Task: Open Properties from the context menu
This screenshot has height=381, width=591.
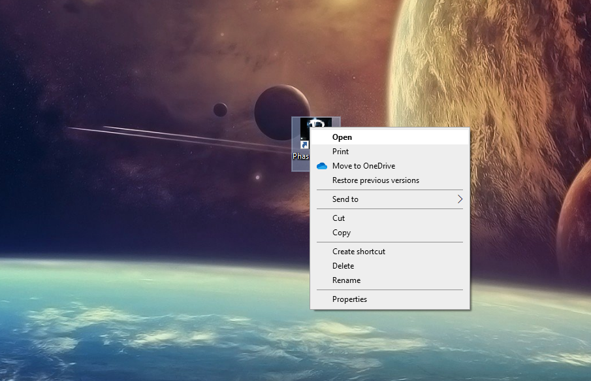Action: click(349, 299)
